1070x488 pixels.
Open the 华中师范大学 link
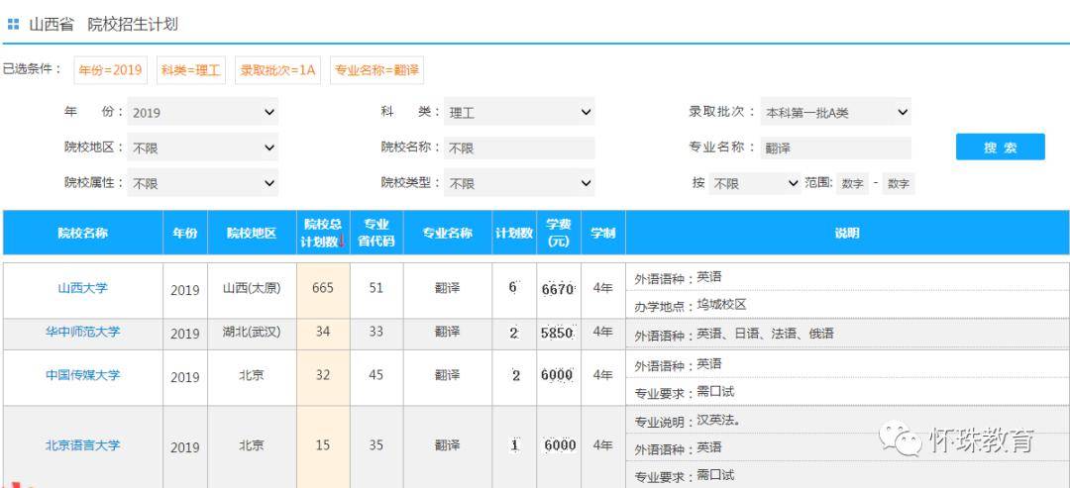(x=82, y=332)
